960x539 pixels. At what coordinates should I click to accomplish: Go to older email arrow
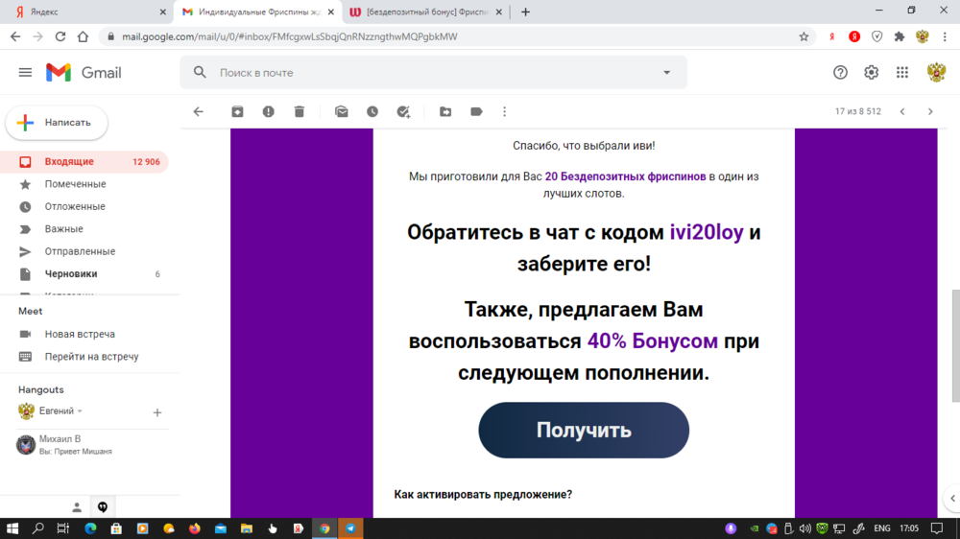(x=930, y=111)
